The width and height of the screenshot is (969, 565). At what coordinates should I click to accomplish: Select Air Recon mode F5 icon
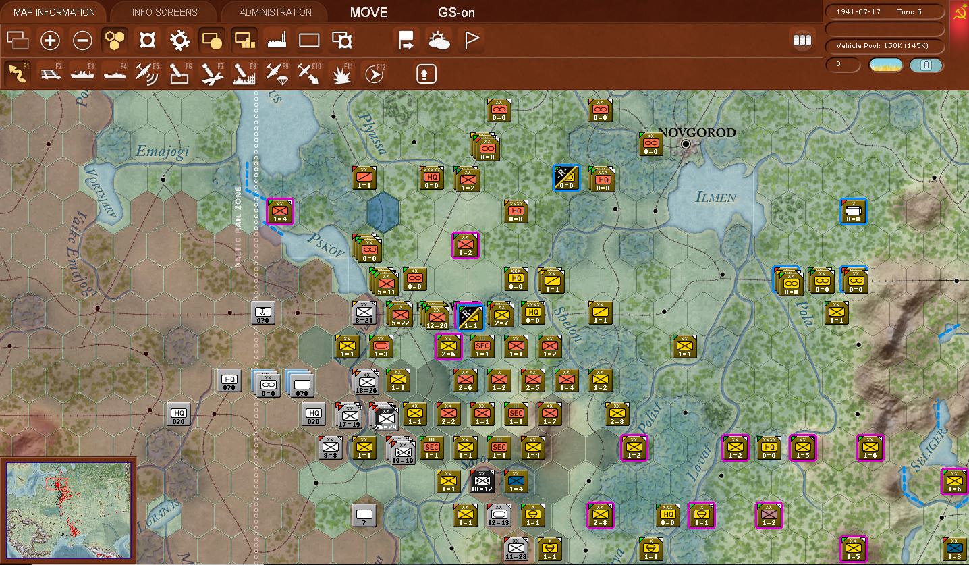click(x=147, y=73)
